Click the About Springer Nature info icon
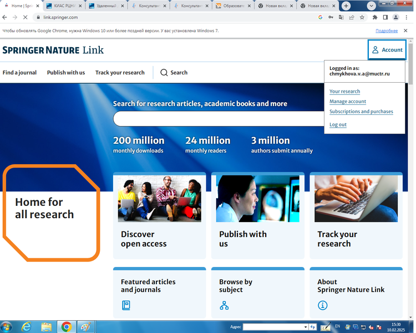Image resolution: width=416 pixels, height=333 pixels. [323, 305]
